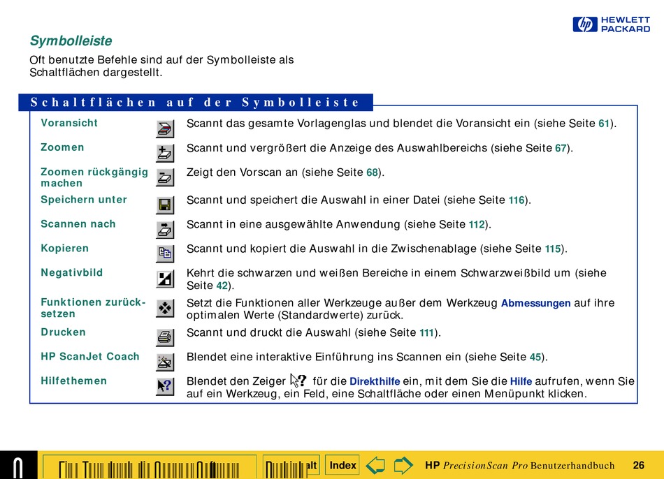Click the inline Direkthilfe pointer symbol
Screen dimensions: 664x479
(298, 381)
